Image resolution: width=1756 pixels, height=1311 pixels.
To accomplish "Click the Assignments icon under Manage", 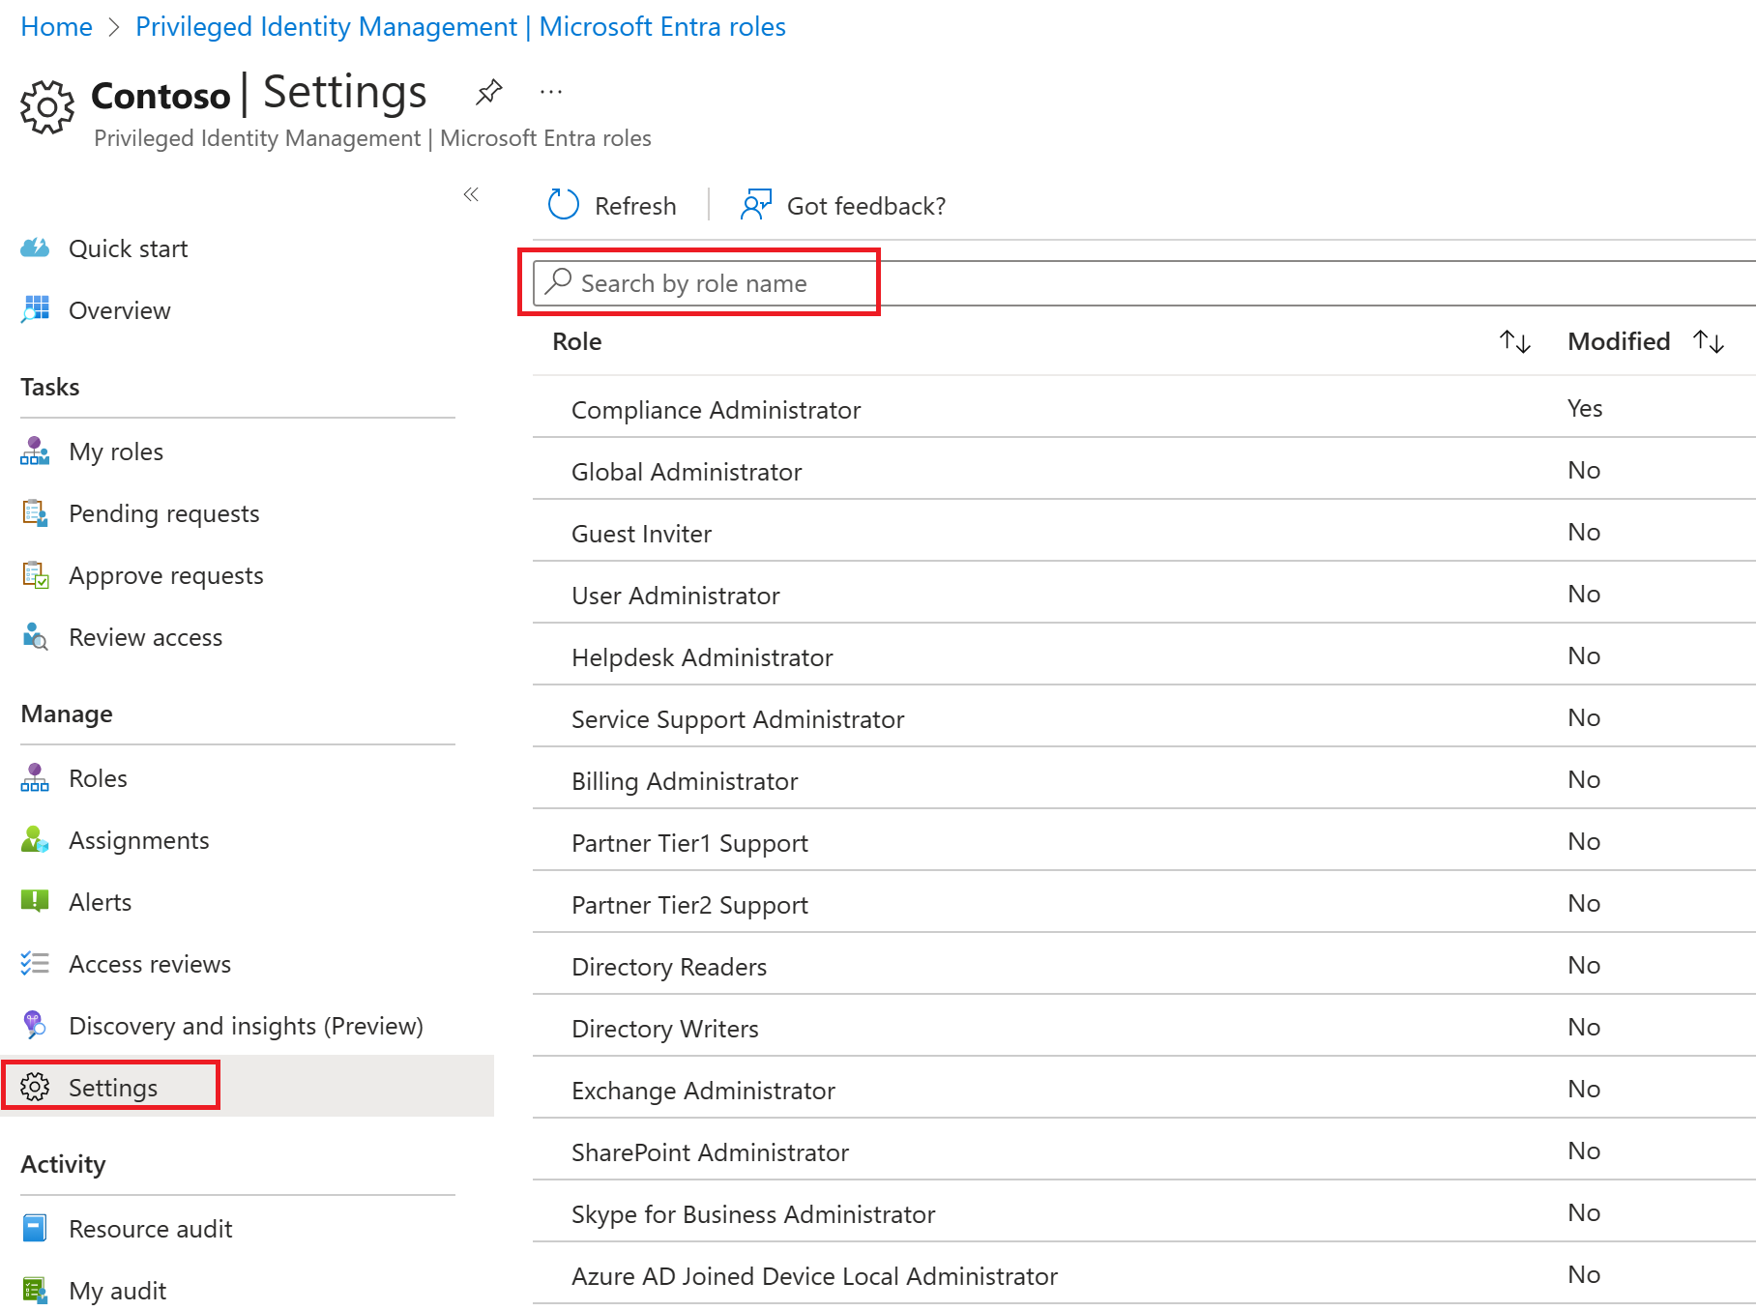I will coord(35,839).
